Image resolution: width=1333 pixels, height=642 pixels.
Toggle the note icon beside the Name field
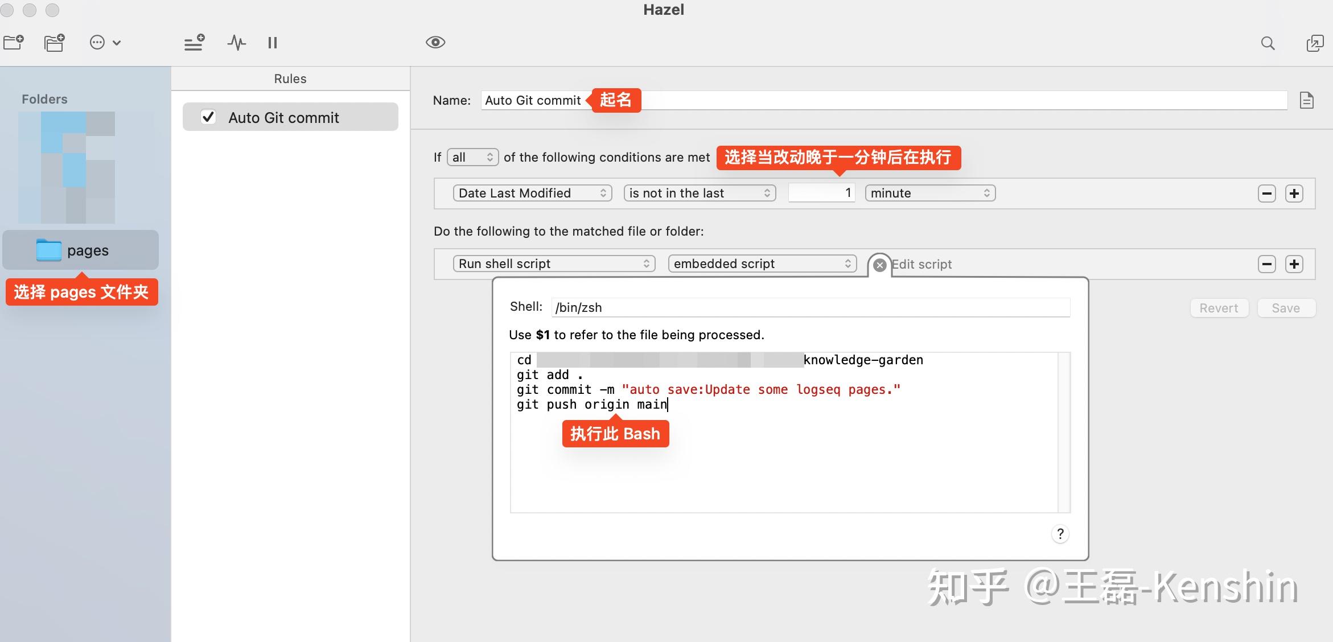1307,100
